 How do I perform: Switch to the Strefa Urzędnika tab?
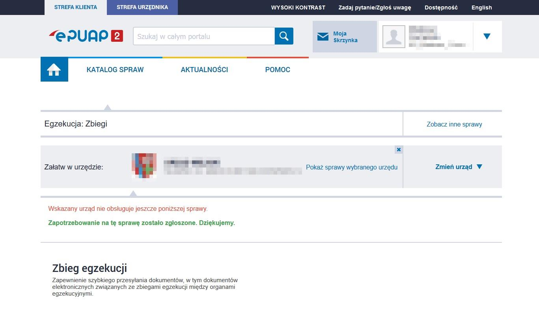[142, 7]
